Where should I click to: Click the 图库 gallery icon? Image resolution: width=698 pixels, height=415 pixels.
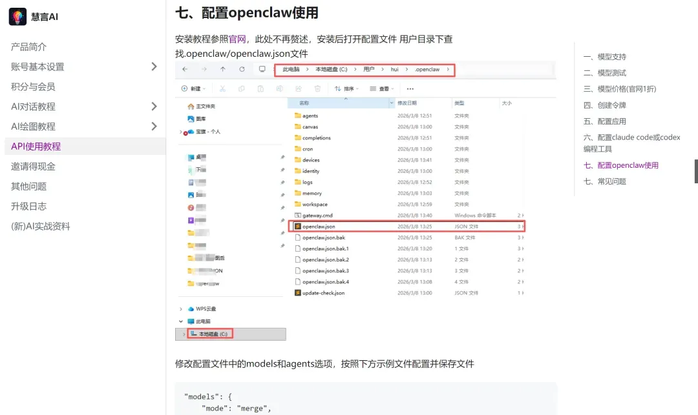[191, 119]
